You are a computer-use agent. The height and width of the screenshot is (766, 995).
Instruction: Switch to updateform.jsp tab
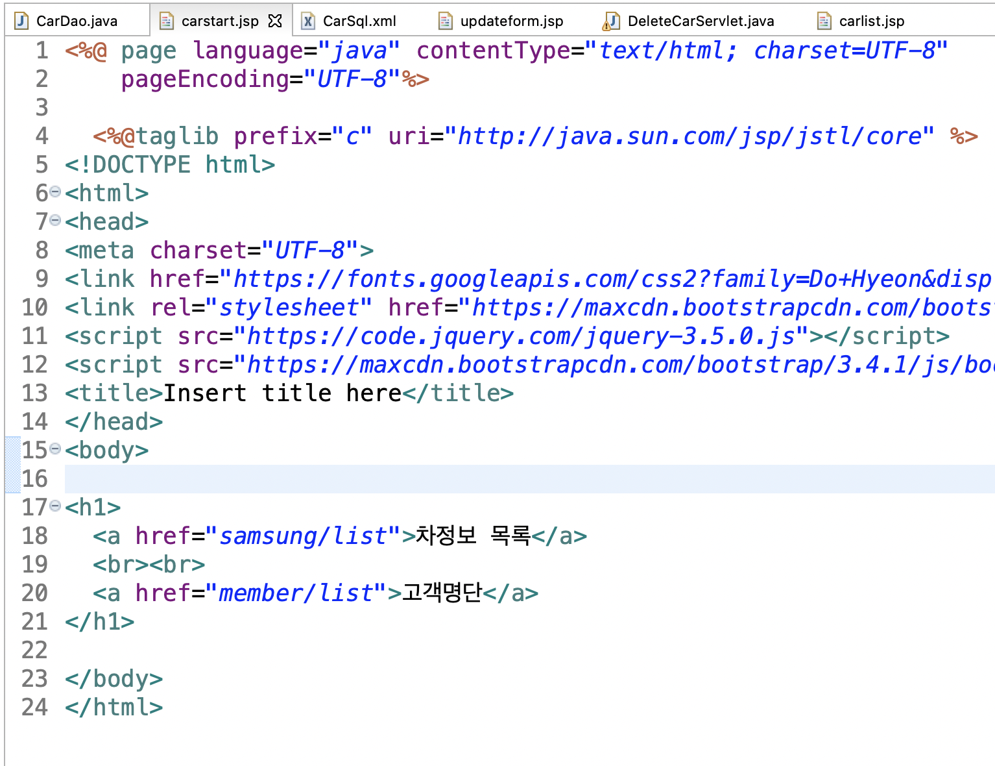512,21
